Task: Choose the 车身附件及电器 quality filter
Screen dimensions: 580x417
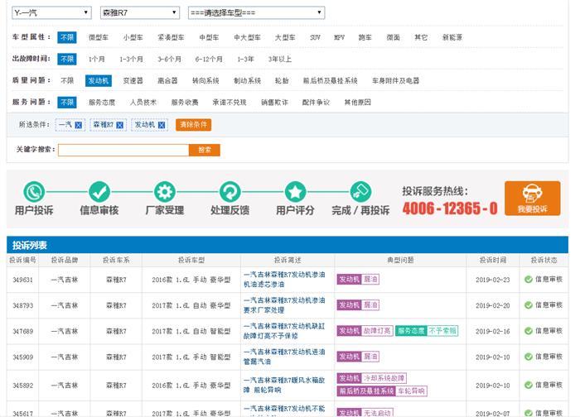Action: [x=395, y=80]
